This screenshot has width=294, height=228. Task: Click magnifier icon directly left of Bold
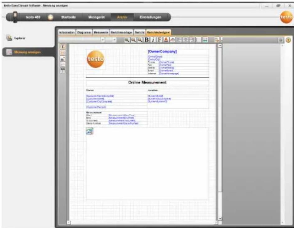tap(140, 40)
